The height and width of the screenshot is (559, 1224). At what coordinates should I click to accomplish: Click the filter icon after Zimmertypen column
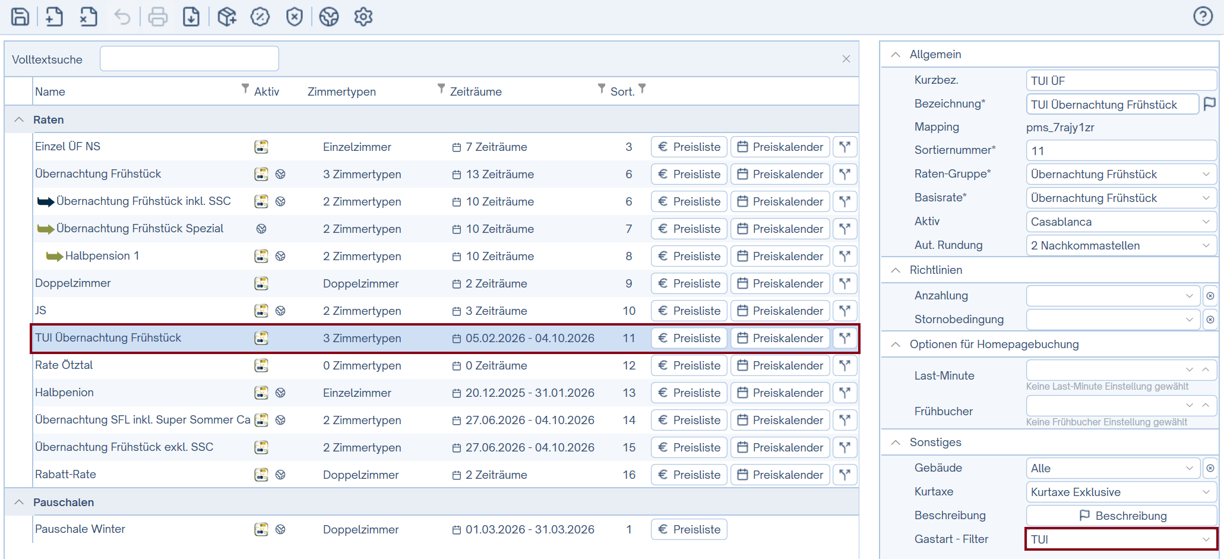click(x=441, y=89)
